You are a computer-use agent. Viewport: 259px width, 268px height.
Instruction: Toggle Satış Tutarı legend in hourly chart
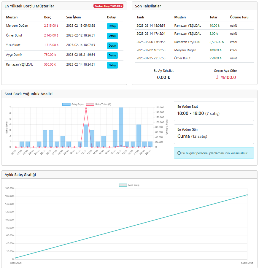98,104
